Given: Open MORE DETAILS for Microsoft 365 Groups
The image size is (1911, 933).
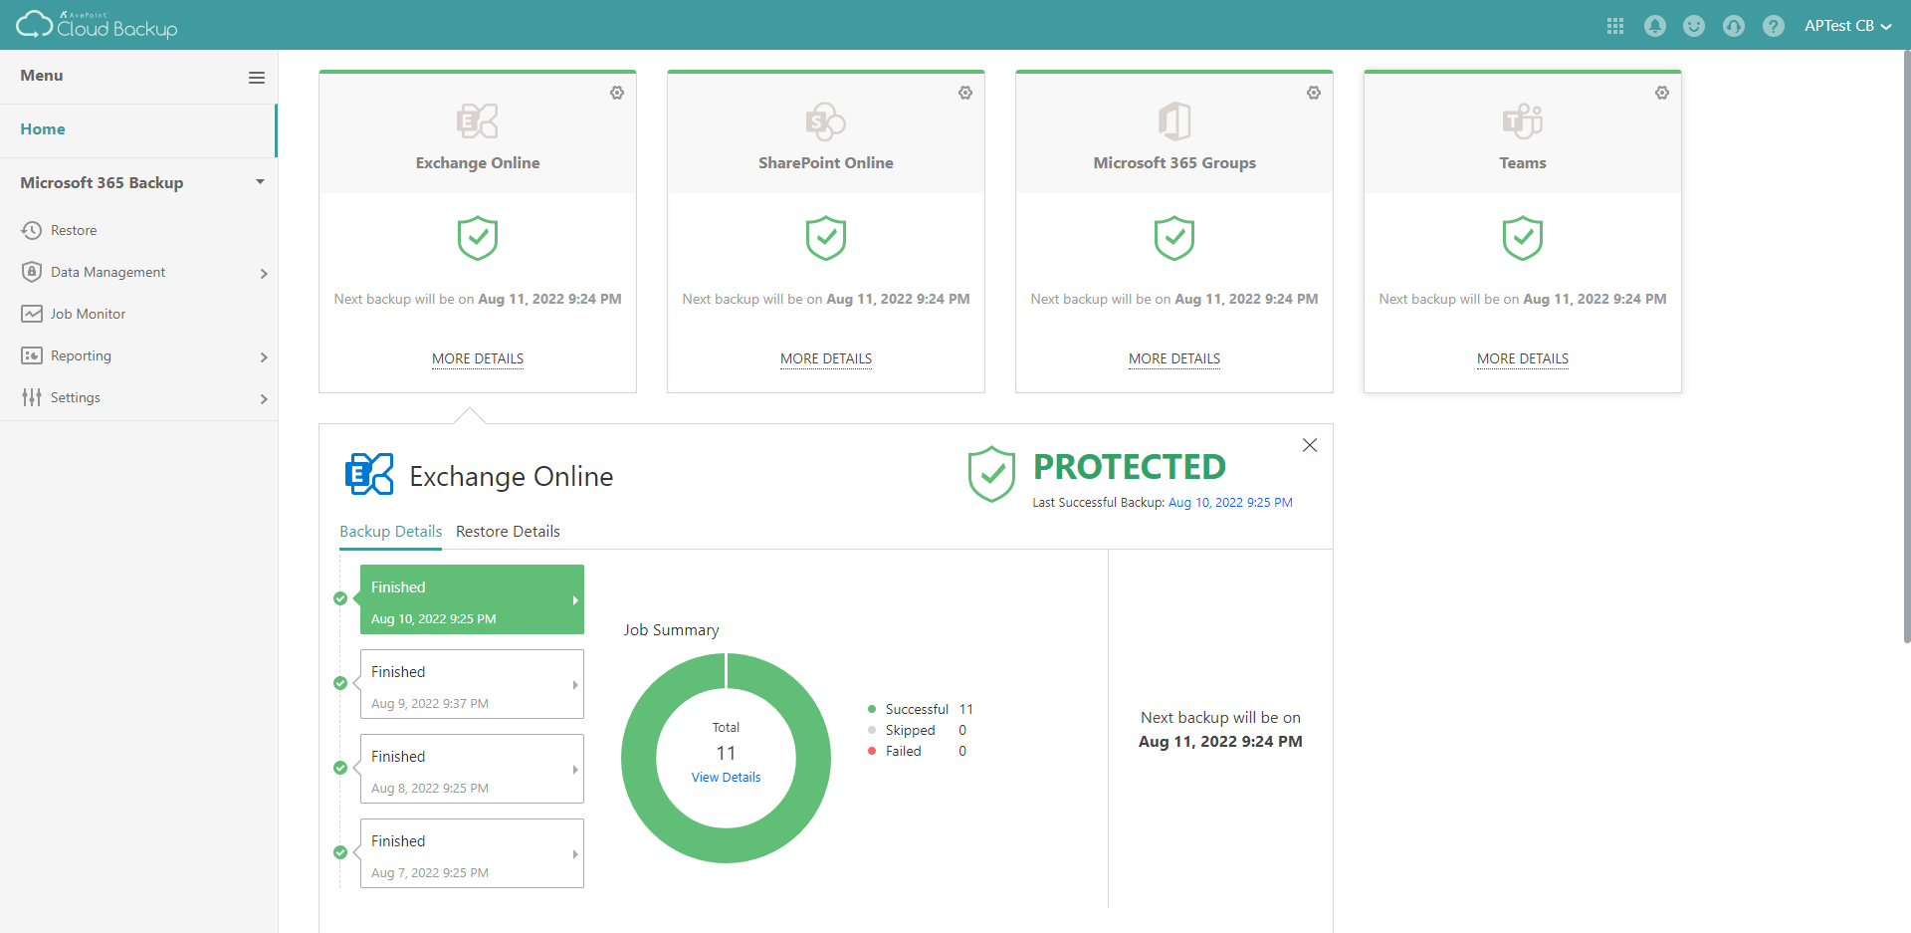Looking at the screenshot, I should (1174, 358).
